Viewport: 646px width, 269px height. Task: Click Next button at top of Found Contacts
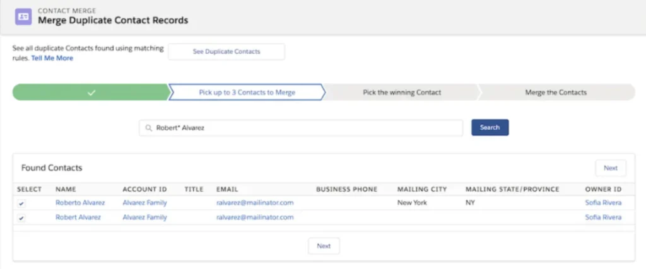point(610,168)
